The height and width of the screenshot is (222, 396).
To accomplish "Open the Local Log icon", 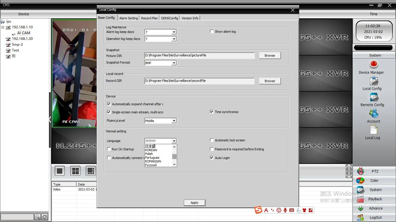I will tap(374, 130).
